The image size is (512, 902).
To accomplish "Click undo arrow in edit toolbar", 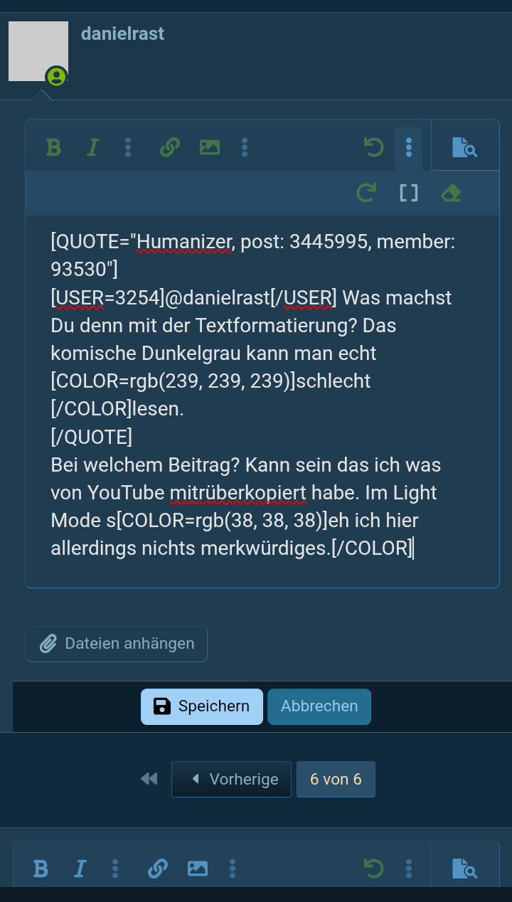I will tap(373, 147).
